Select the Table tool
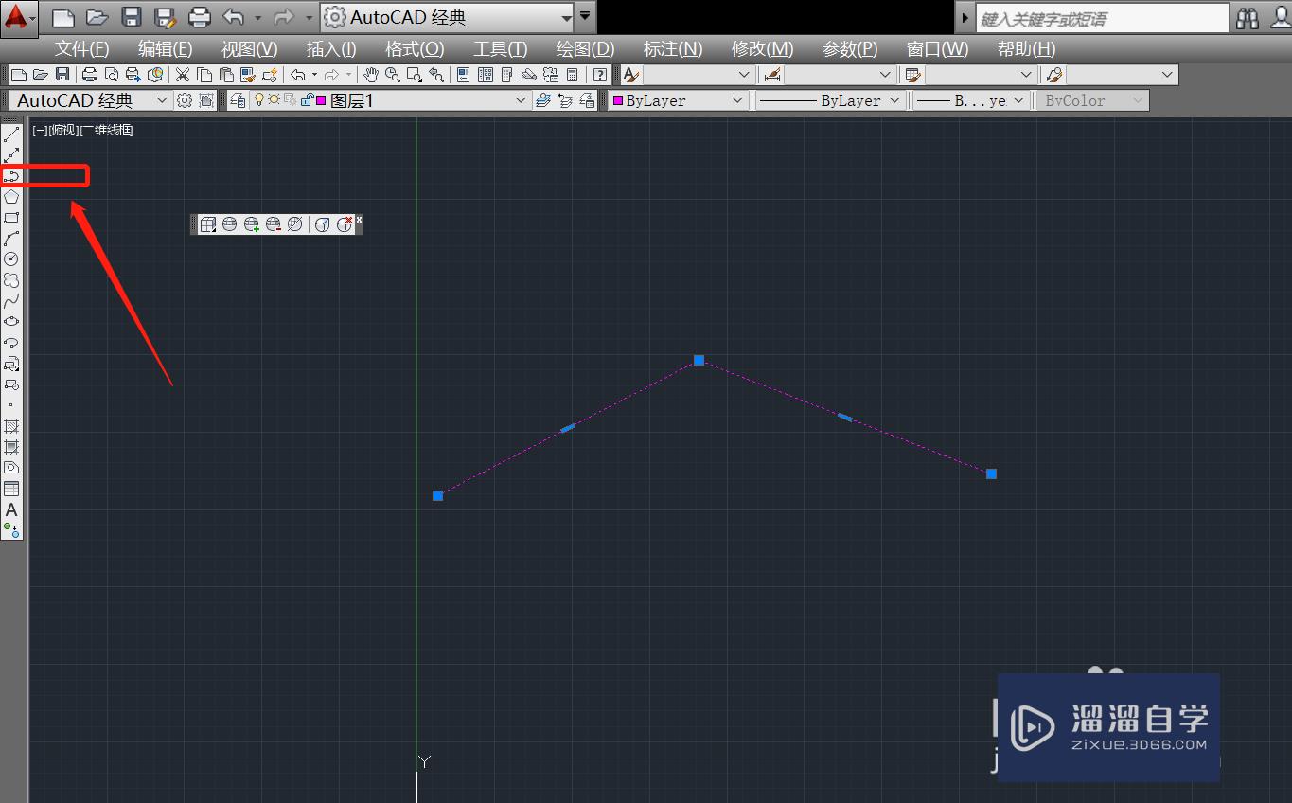The height and width of the screenshot is (803, 1292). [11, 489]
